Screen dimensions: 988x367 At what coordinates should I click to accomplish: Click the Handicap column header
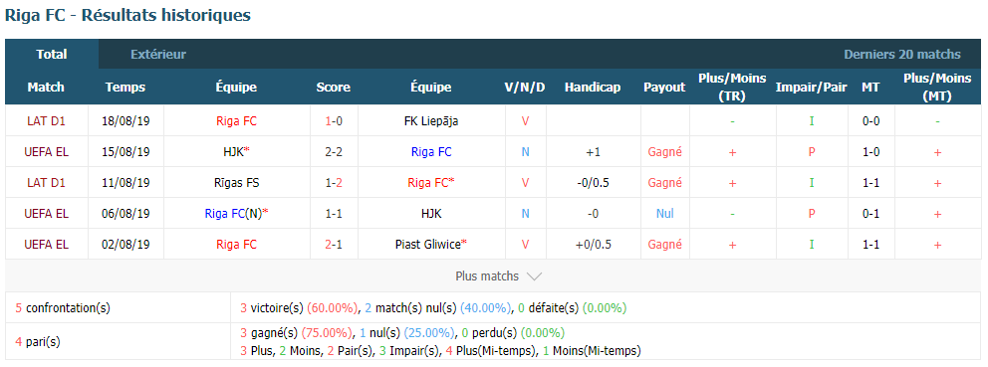click(593, 88)
